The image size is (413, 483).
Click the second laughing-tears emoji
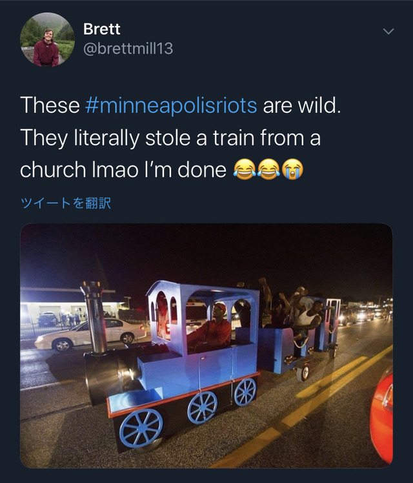click(x=268, y=170)
